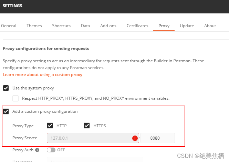Click the red error icon in Proxy Server field
The height and width of the screenshot is (162, 229).
[135, 138]
